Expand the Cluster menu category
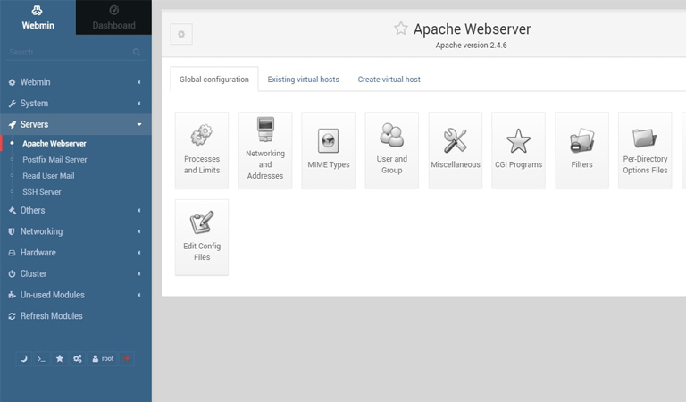The image size is (686, 402). (76, 274)
